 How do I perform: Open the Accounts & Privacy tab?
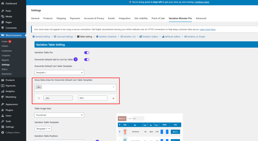pyautogui.click(x=94, y=18)
